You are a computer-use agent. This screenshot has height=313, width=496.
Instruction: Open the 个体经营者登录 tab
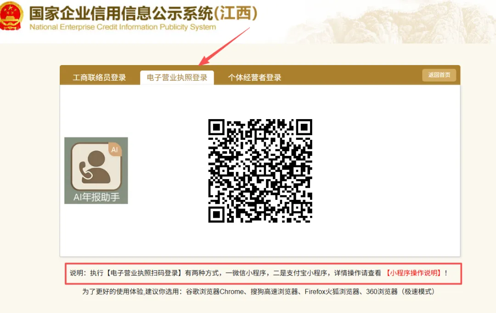[x=254, y=77]
